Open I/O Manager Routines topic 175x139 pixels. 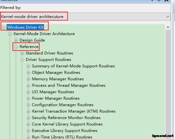point(53,92)
